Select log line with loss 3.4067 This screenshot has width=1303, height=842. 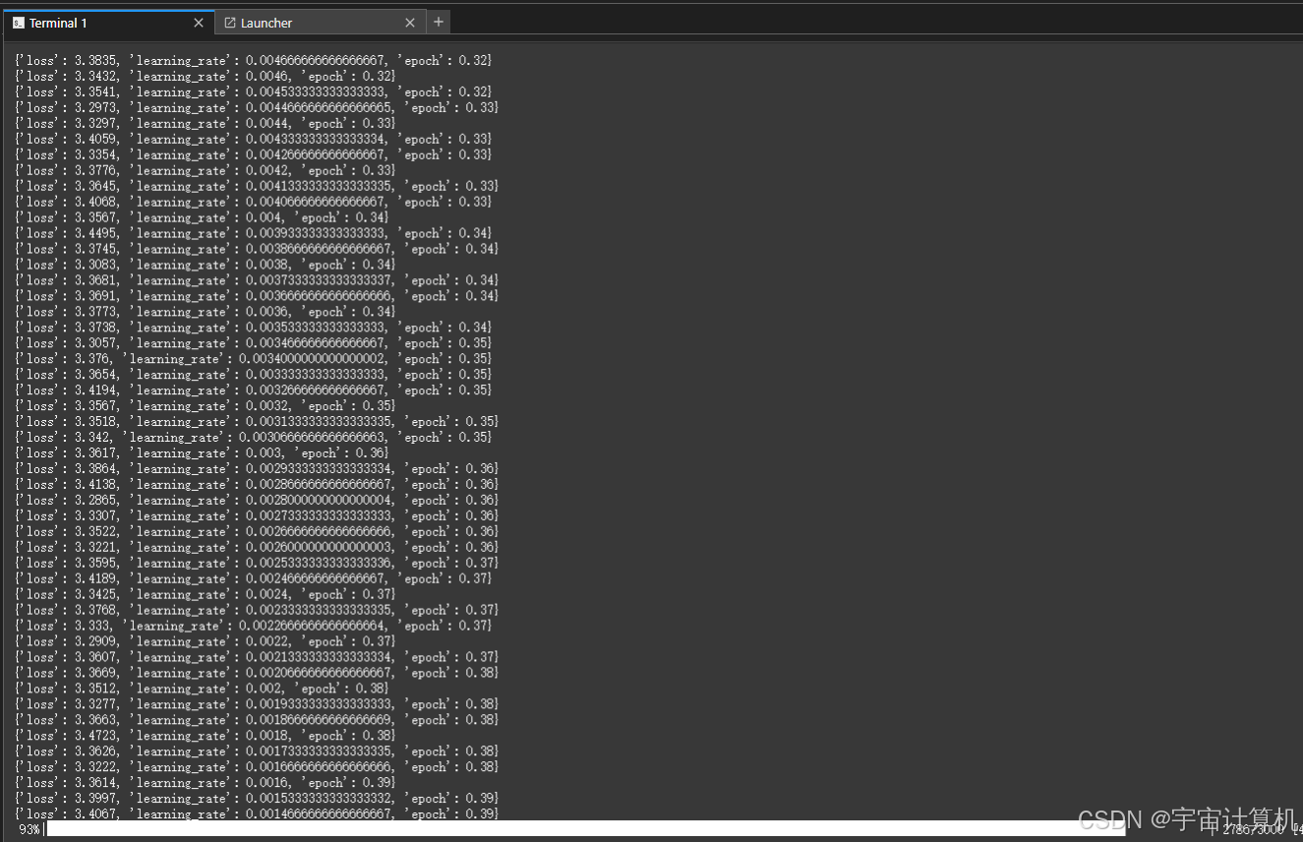pyautogui.click(x=258, y=814)
